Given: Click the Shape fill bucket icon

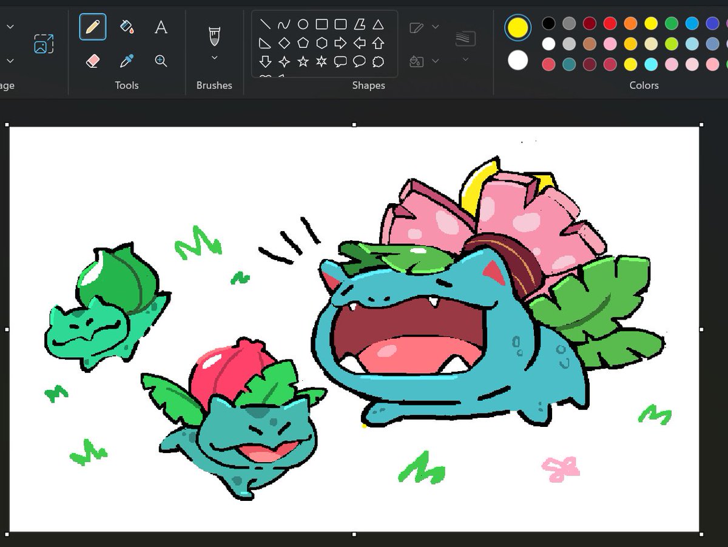Looking at the screenshot, I should click(x=416, y=61).
